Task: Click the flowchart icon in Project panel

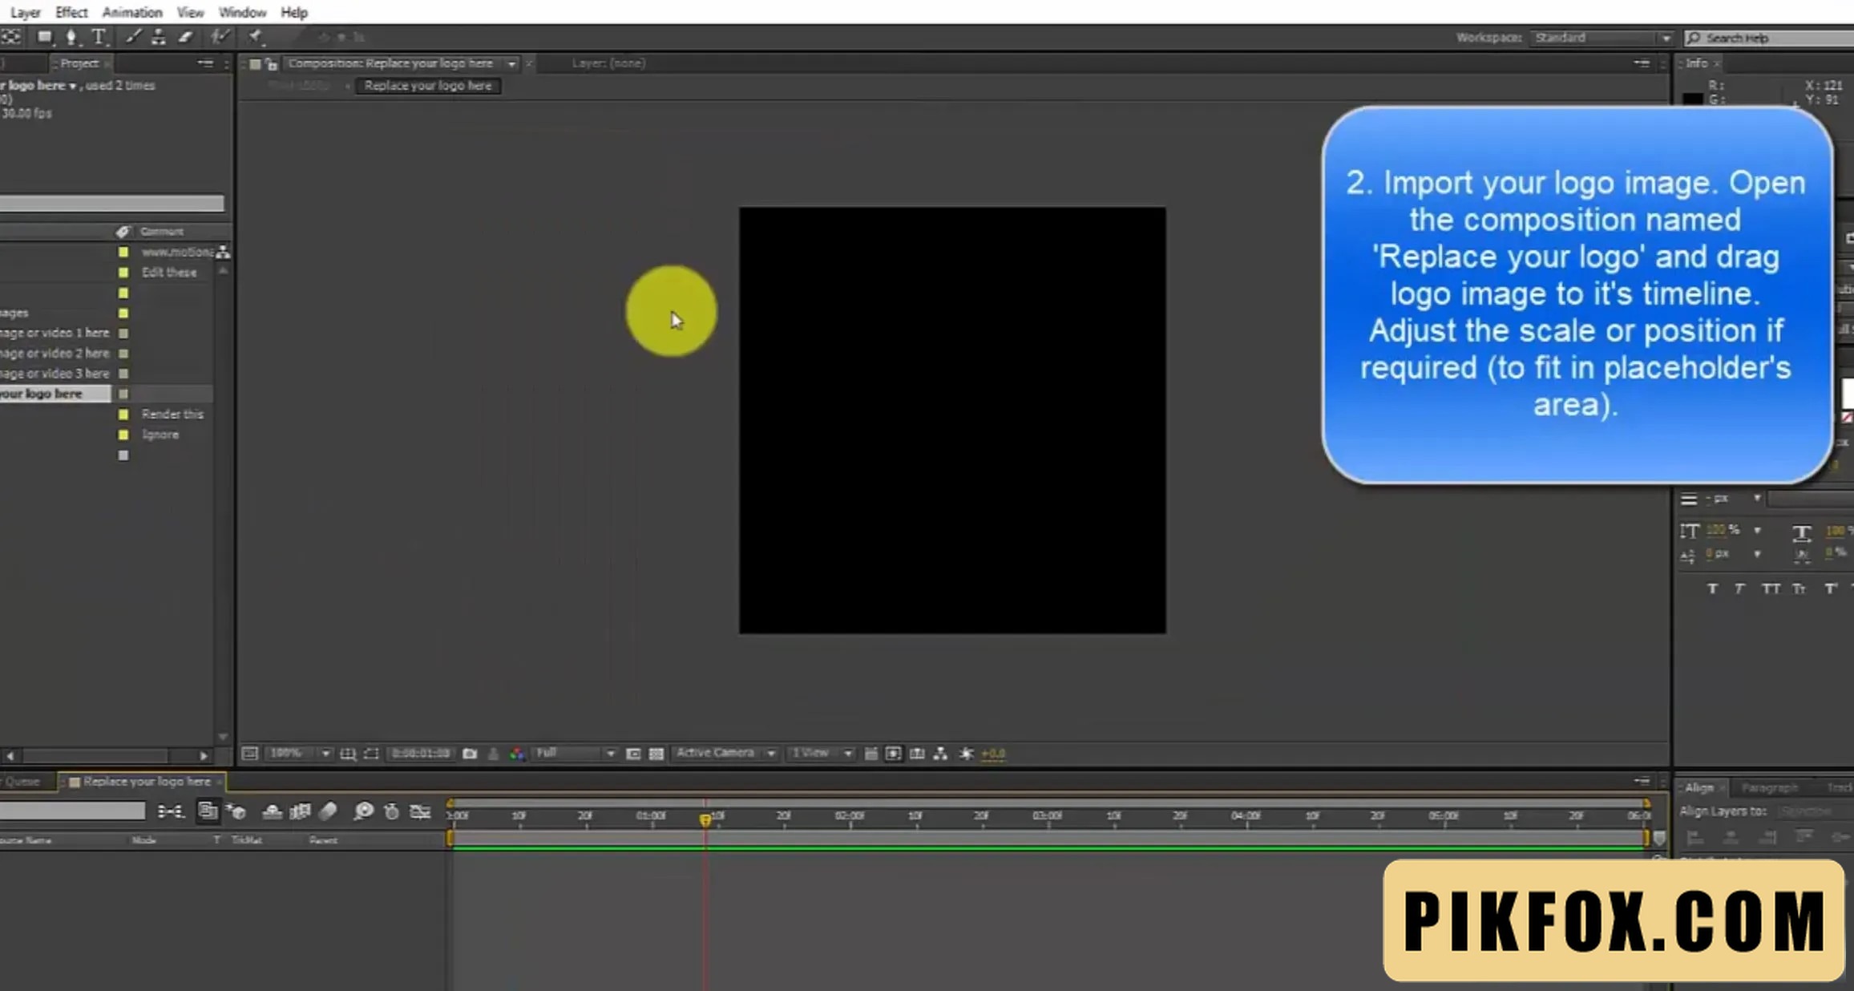Action: (x=223, y=253)
